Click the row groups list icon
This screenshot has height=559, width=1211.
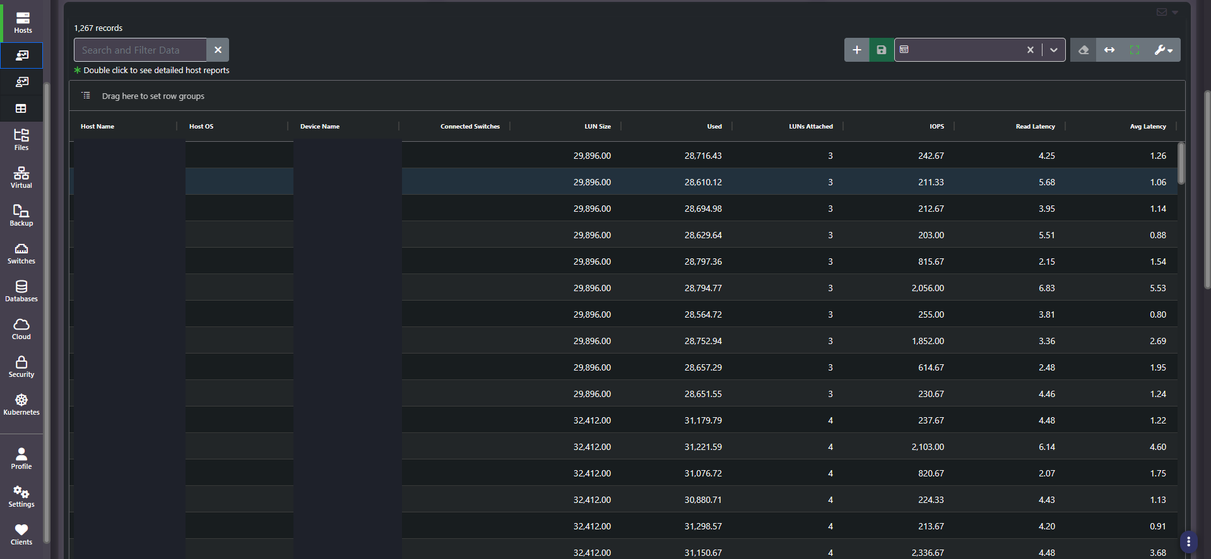pyautogui.click(x=86, y=96)
